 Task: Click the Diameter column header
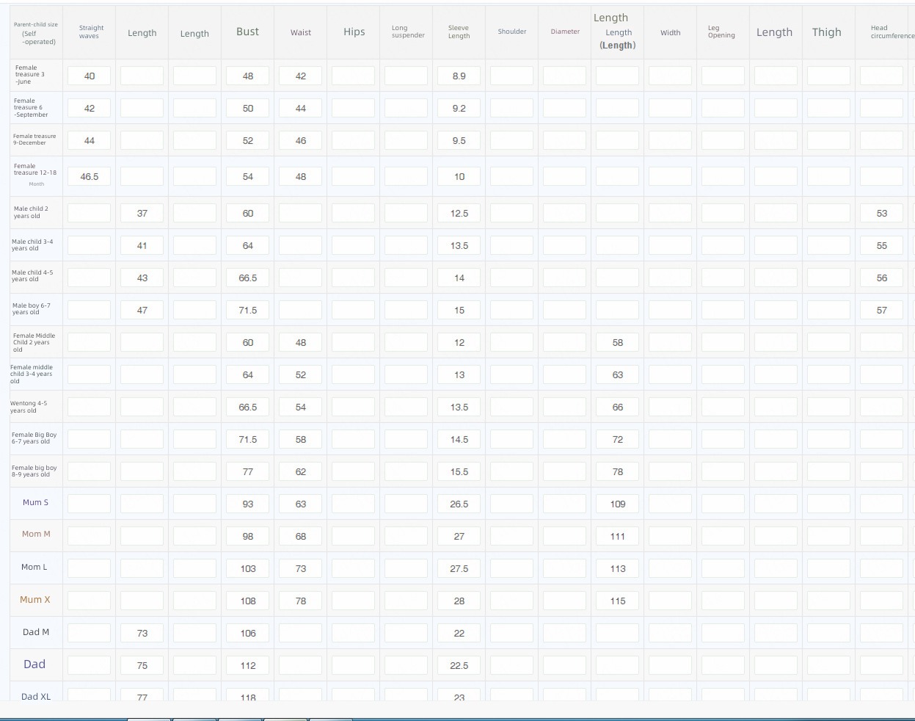(565, 32)
